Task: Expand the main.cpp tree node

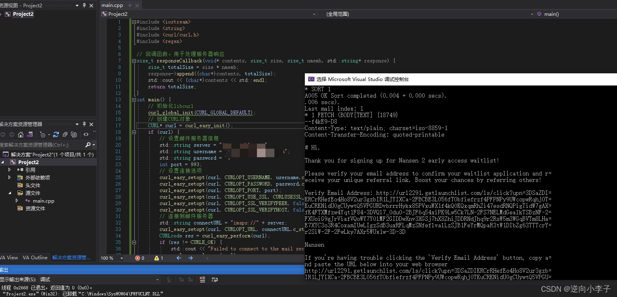Action: click(x=17, y=201)
